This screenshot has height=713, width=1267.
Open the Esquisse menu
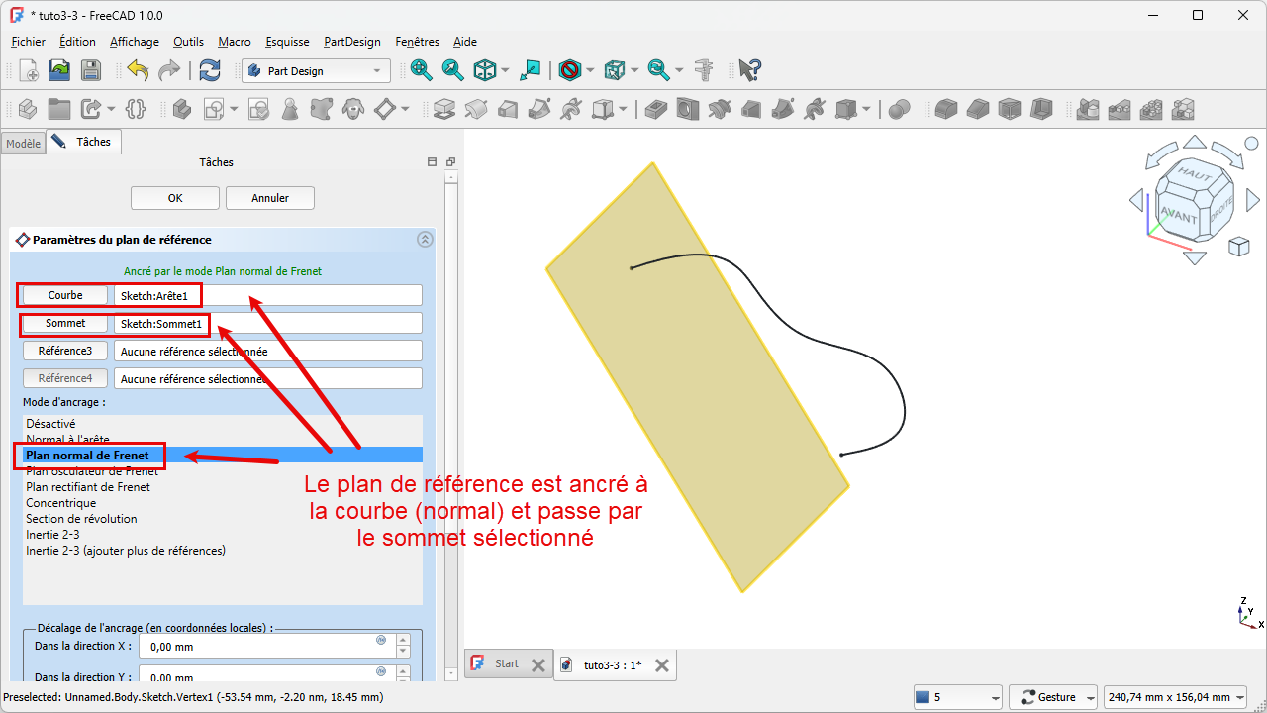point(287,42)
